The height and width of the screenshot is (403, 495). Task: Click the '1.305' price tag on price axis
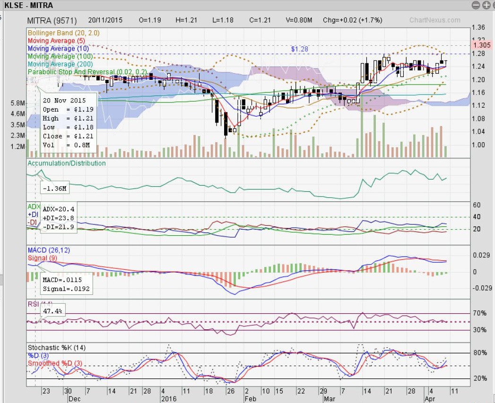coord(482,45)
